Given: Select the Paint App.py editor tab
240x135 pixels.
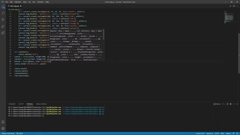Looking at the screenshot, I should [x=15, y=6].
